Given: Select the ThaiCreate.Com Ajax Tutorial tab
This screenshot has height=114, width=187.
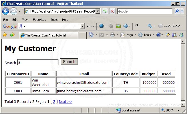Looking at the screenshot, I should 49,35.
